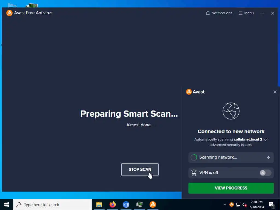This screenshot has width=280, height=210.
Task: Close the Avast Free Antivirus window
Action: 273,13
